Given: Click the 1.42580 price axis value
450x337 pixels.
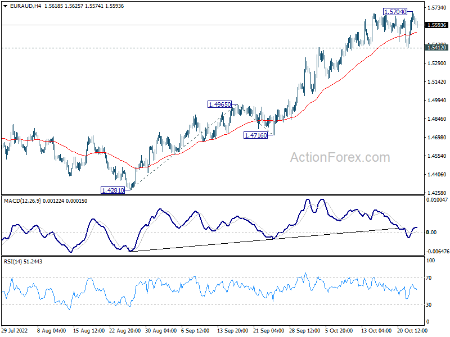Looking at the screenshot, I should click(437, 193).
